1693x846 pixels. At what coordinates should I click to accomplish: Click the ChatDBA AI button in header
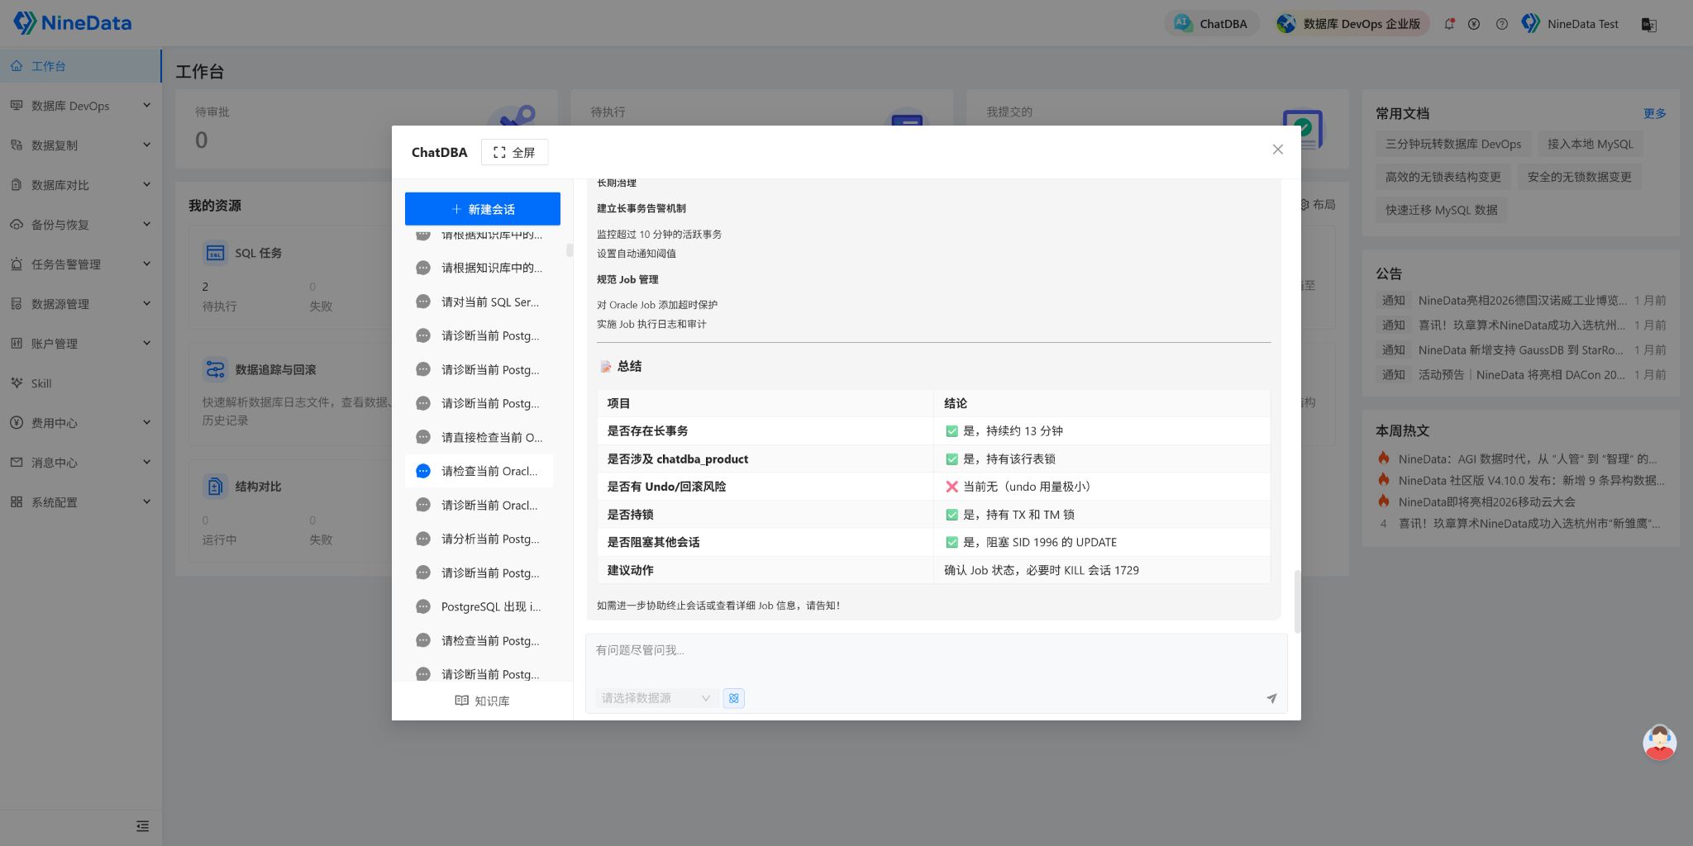(1212, 24)
